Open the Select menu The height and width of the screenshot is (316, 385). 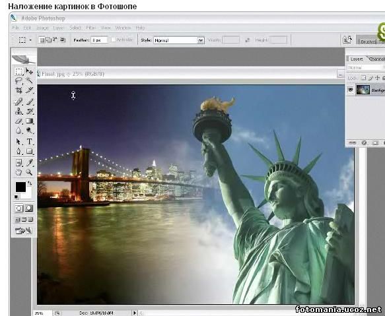75,28
